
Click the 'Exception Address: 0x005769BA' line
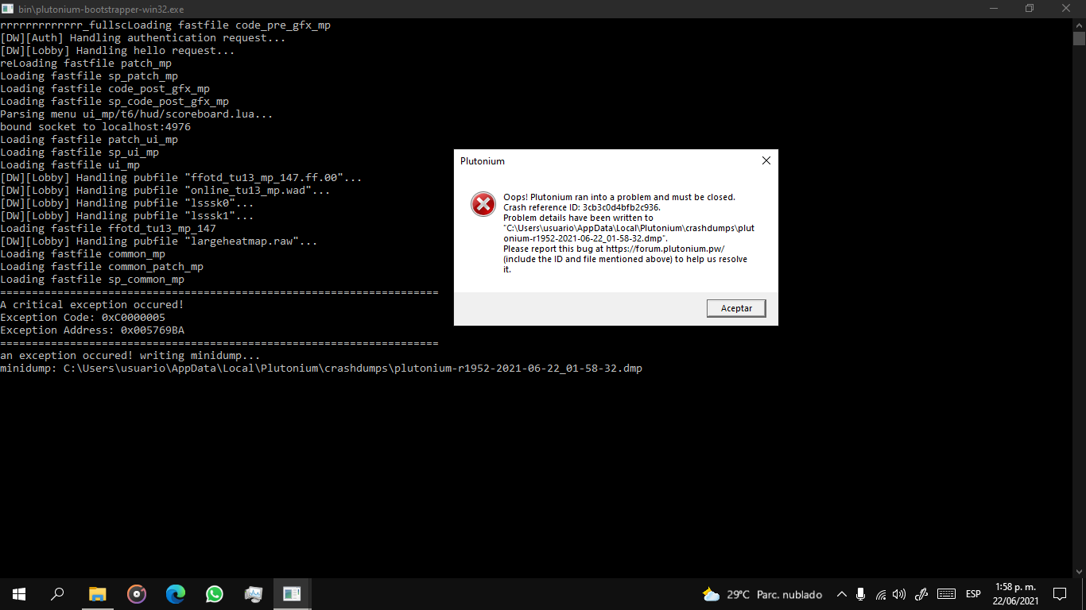(92, 330)
